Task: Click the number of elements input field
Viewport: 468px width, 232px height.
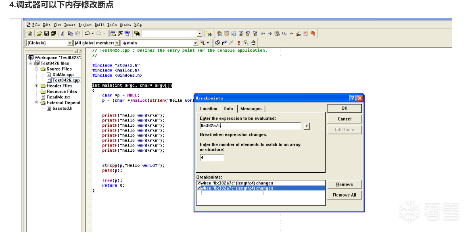Action: pyautogui.click(x=212, y=158)
